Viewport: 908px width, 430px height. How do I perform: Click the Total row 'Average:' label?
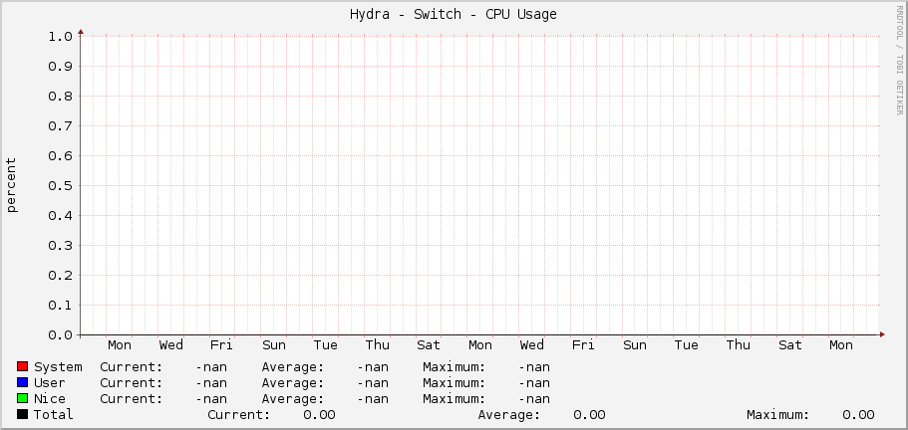coord(509,414)
